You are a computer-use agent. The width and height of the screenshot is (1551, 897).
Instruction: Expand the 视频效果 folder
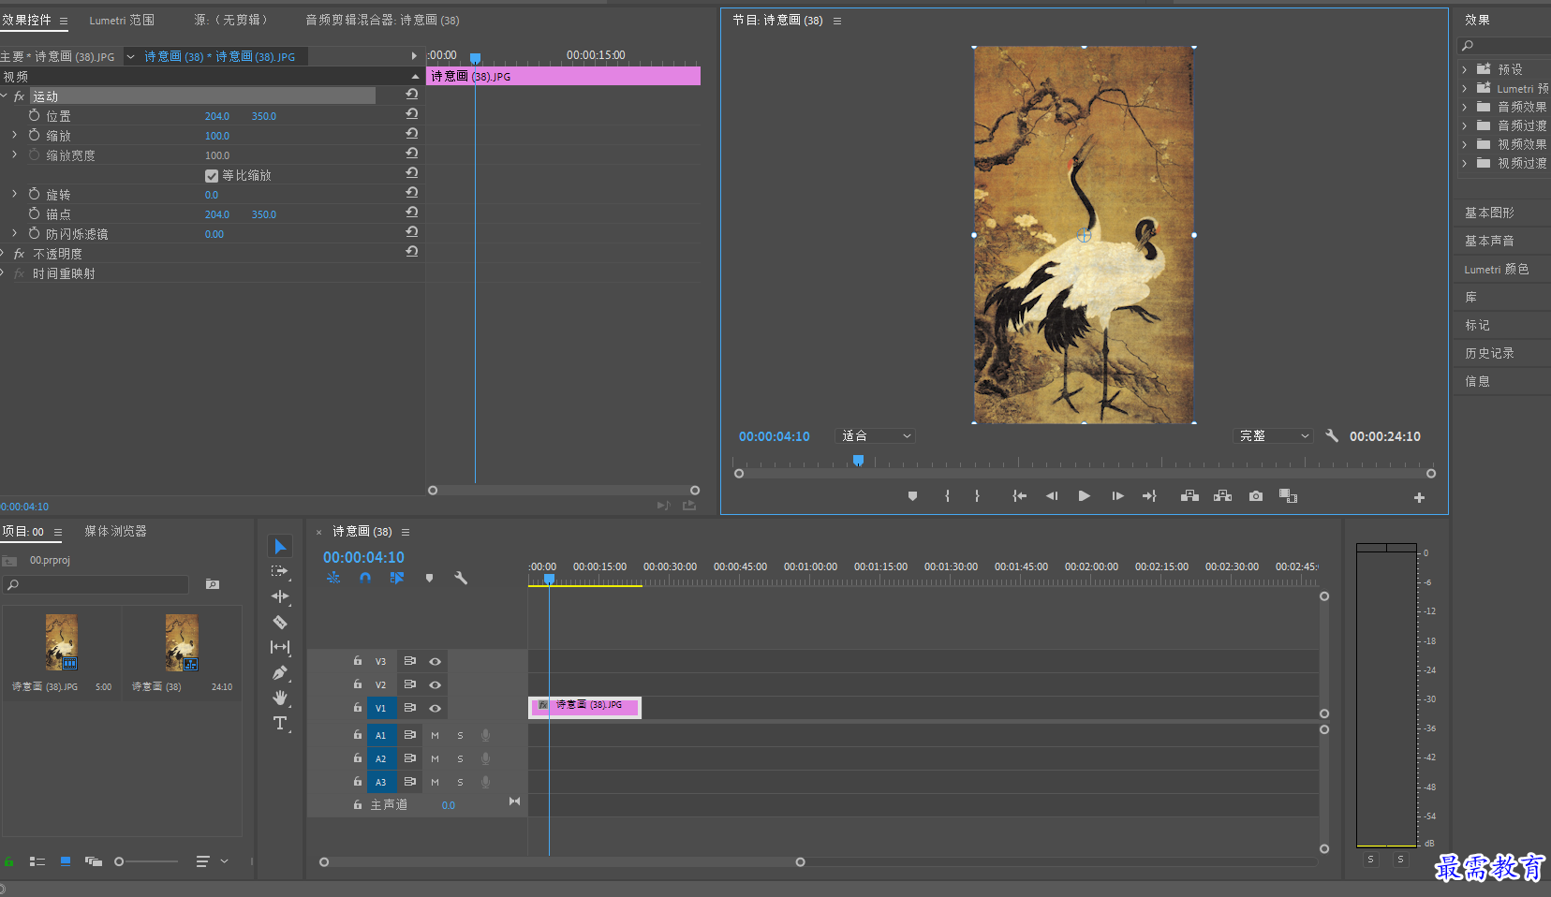[x=1465, y=144]
